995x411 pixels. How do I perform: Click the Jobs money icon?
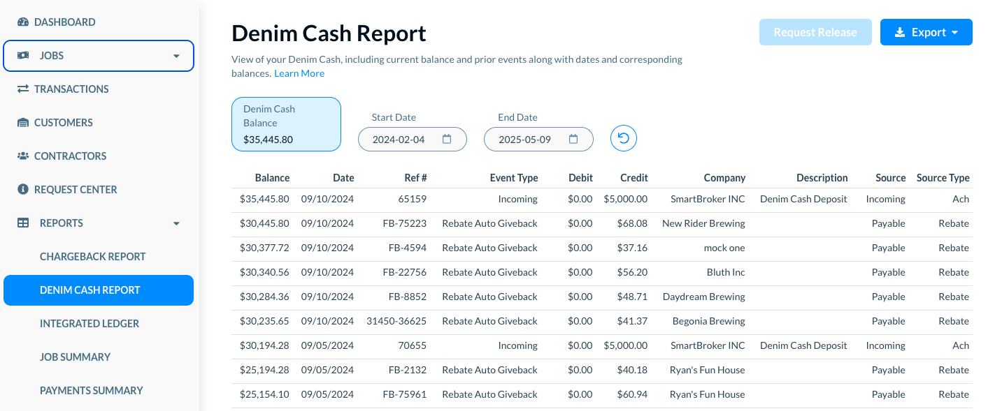(x=23, y=56)
